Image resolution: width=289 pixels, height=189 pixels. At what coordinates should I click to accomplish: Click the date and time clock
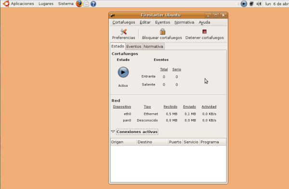277,4
